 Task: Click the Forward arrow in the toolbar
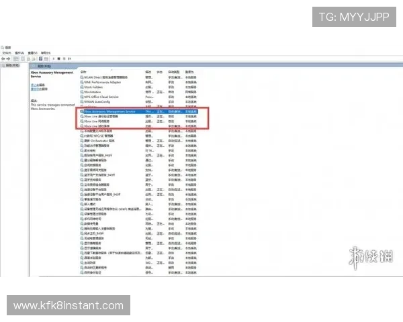(9, 59)
